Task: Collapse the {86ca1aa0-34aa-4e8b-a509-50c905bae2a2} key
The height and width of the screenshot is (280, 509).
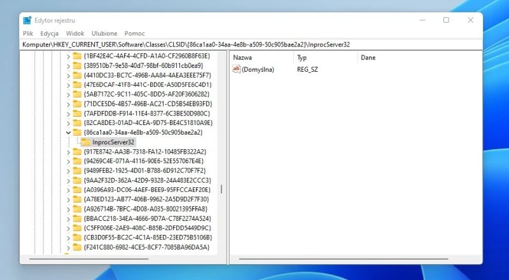Action: pyautogui.click(x=68, y=133)
